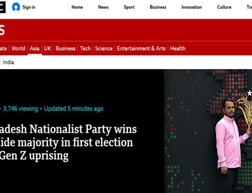
Task: Open Business in the red section bar
Action: [66, 48]
